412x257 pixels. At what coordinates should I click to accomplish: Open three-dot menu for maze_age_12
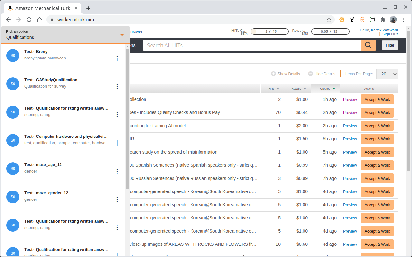coord(117,171)
